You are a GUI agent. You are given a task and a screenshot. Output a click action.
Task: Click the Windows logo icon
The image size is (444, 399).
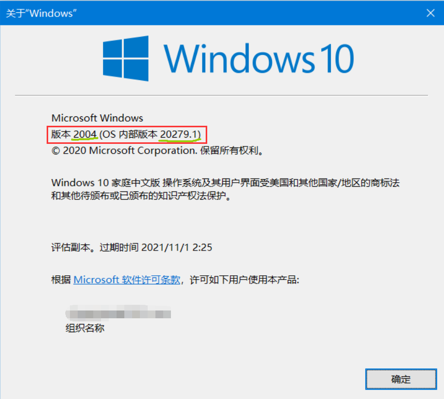[126, 58]
